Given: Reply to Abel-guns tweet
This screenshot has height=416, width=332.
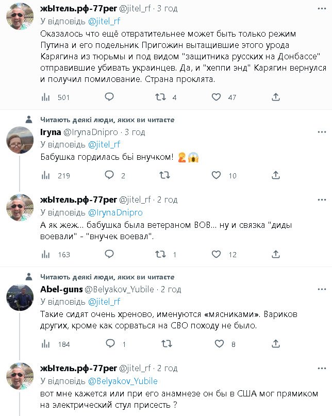Looking at the screenshot, I should [109, 344].
